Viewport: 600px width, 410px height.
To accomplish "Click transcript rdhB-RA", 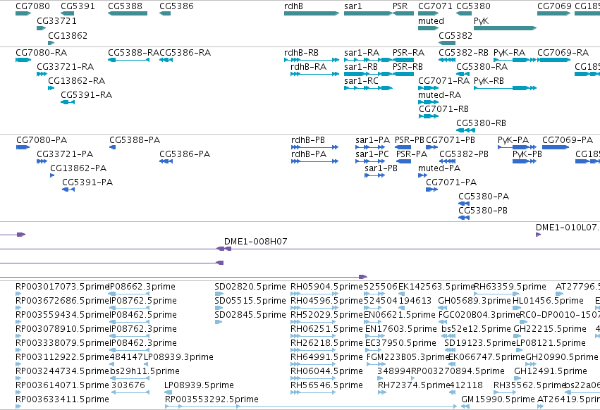I will pyautogui.click(x=308, y=66).
